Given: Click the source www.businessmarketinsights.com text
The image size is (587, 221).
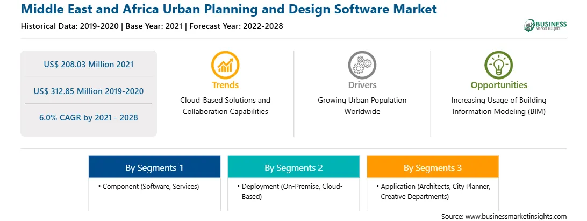Looking at the screenshot, I should click(504, 216).
